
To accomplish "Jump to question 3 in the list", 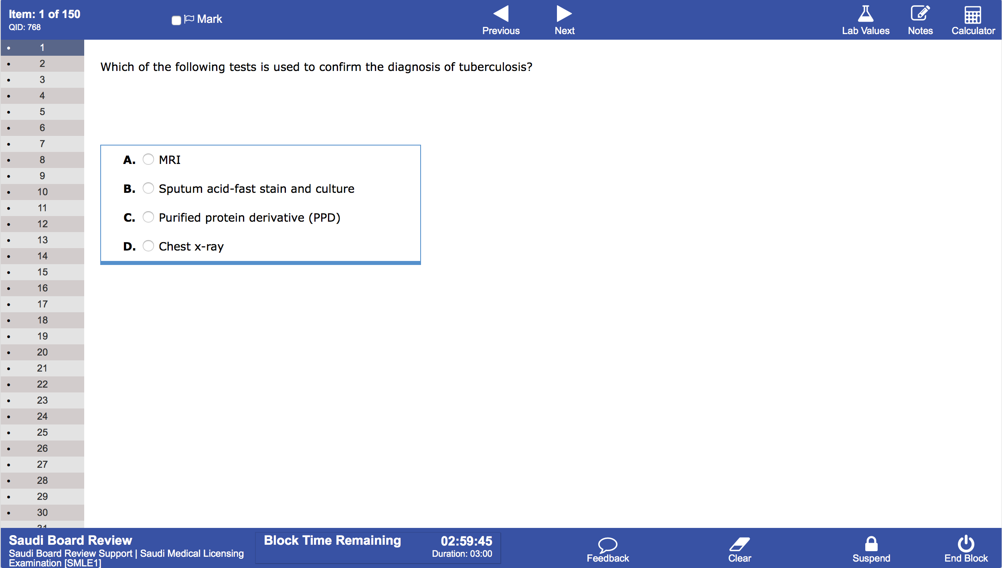I will (x=42, y=80).
